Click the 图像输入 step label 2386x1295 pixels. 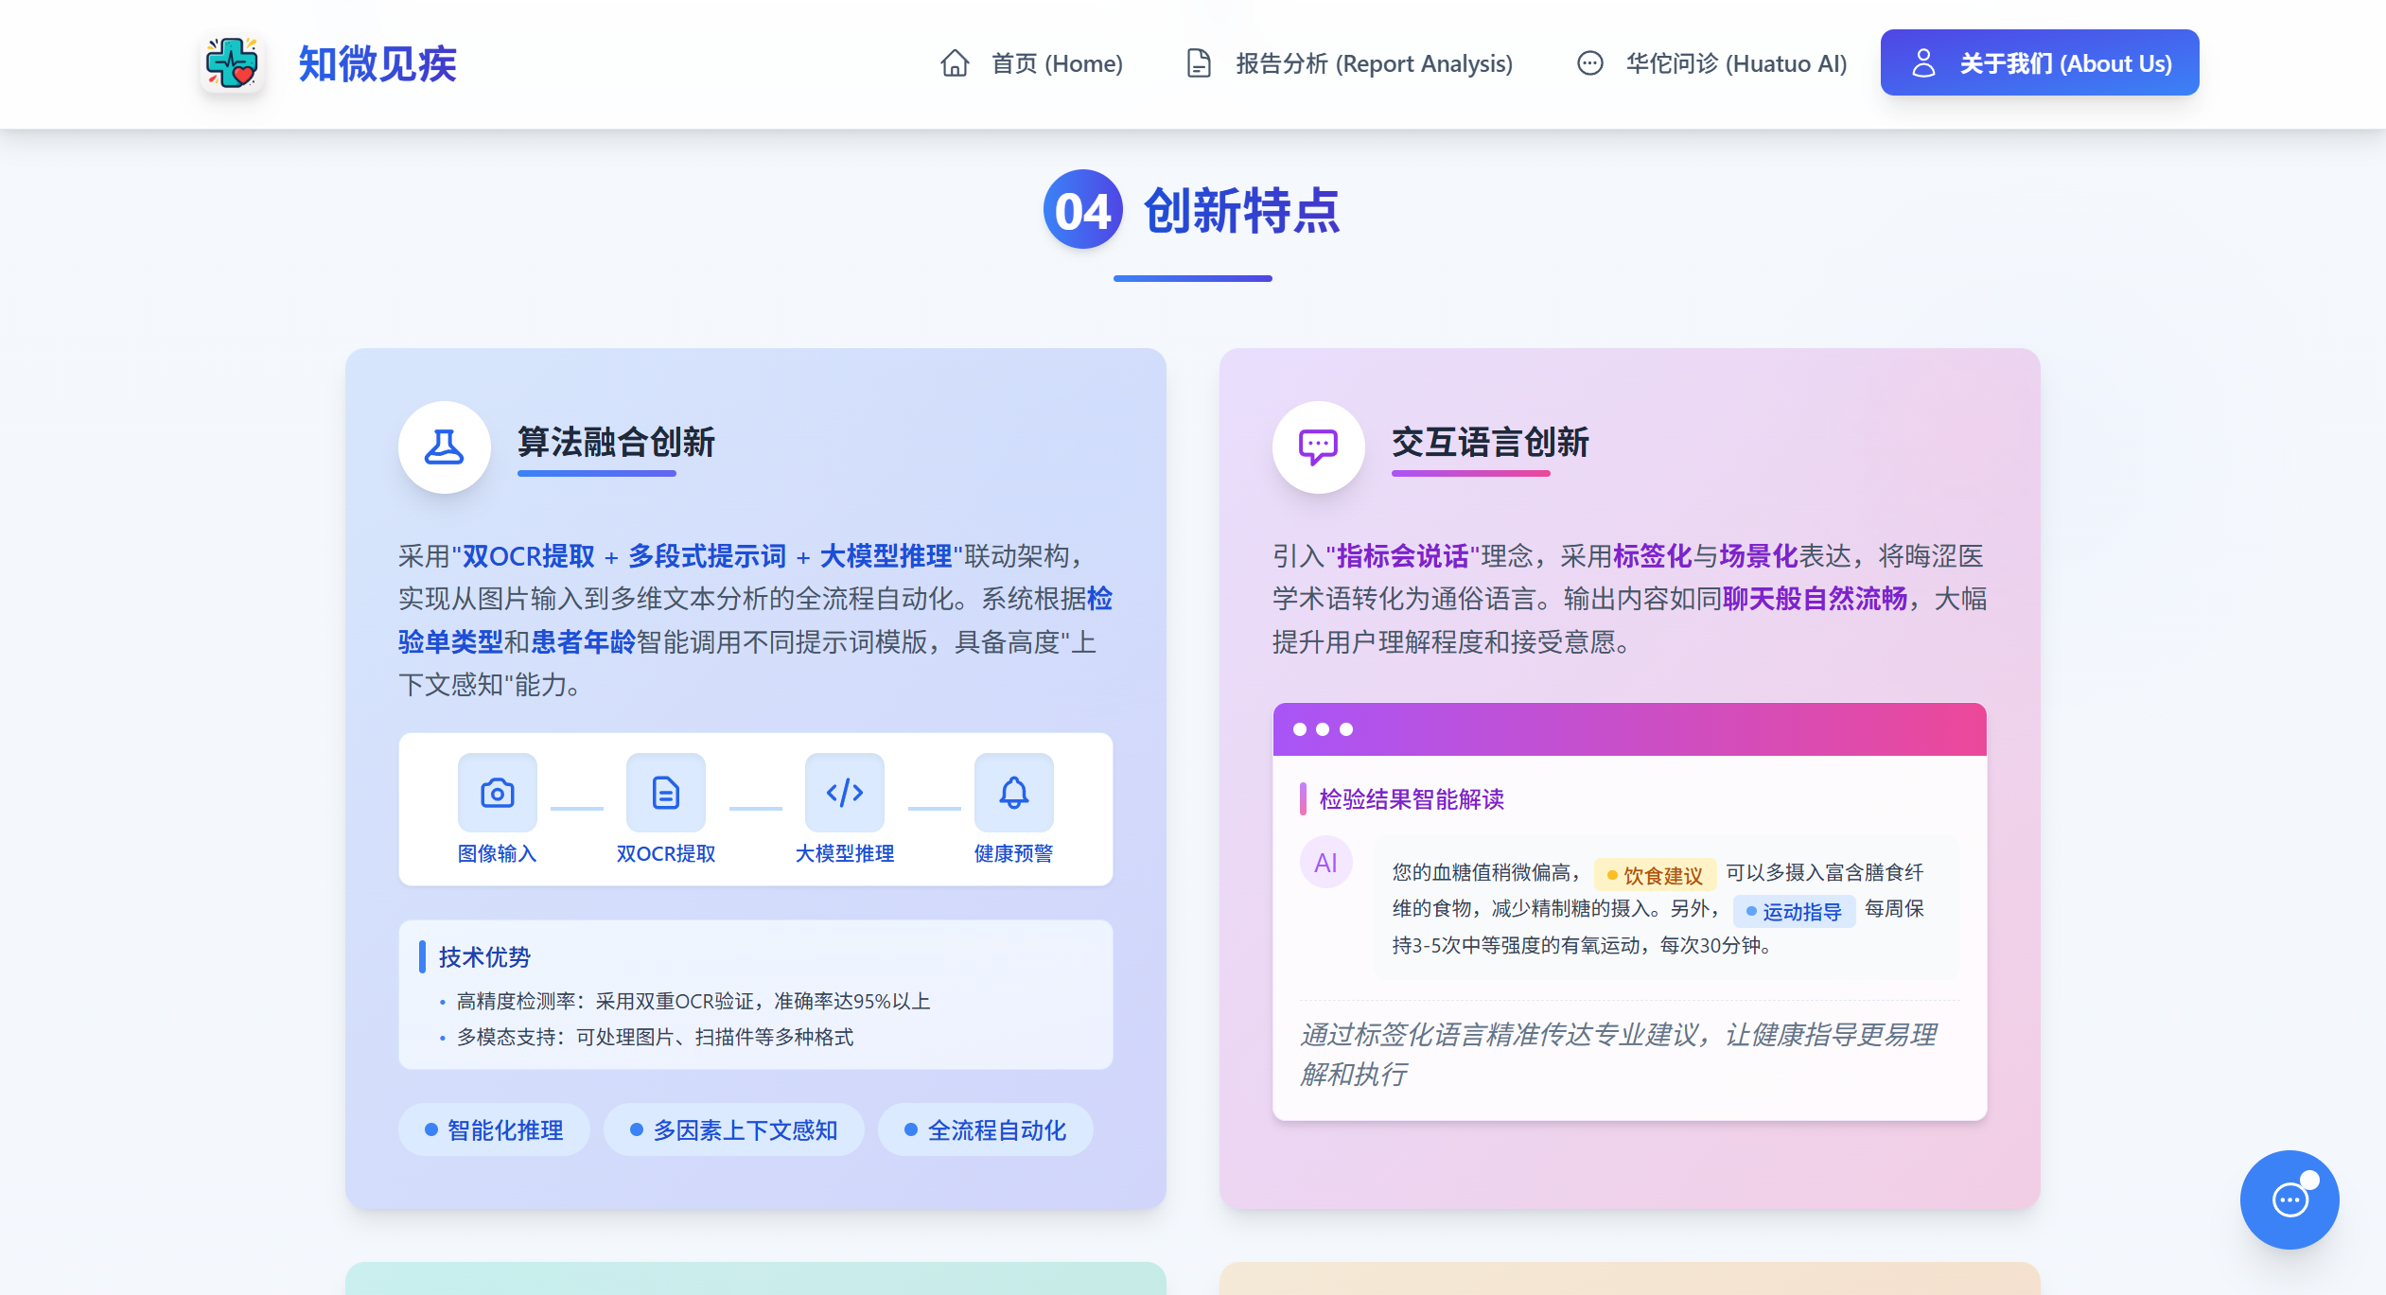tap(497, 853)
